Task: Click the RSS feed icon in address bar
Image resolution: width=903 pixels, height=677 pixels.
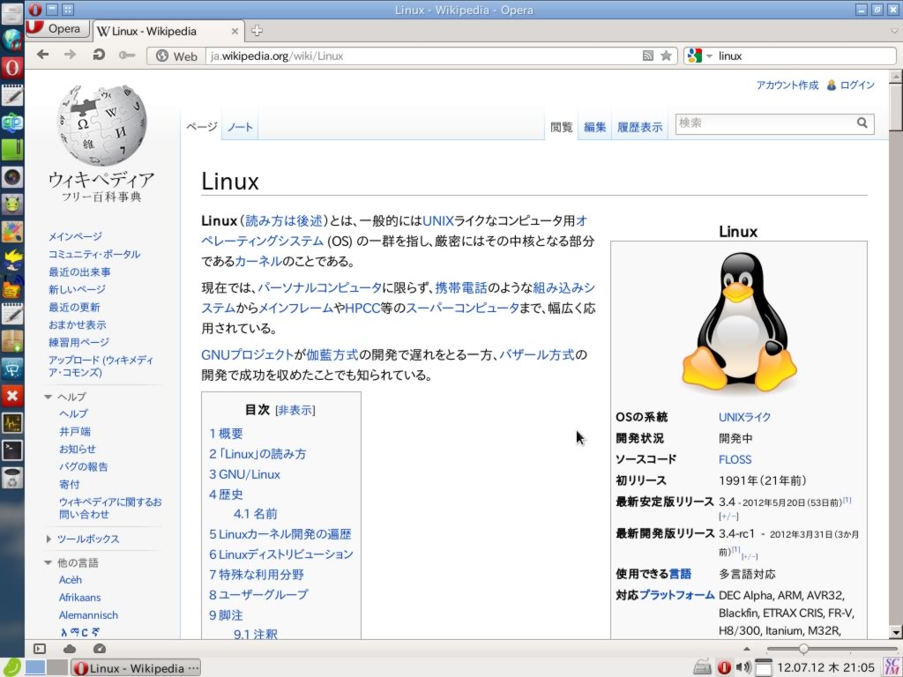Action: 648,56
